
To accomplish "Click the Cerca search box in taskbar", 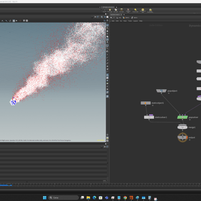I will (63, 198).
